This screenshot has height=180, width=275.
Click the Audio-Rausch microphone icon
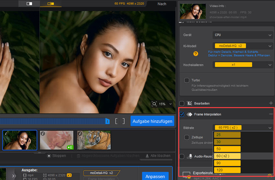coord(189,156)
